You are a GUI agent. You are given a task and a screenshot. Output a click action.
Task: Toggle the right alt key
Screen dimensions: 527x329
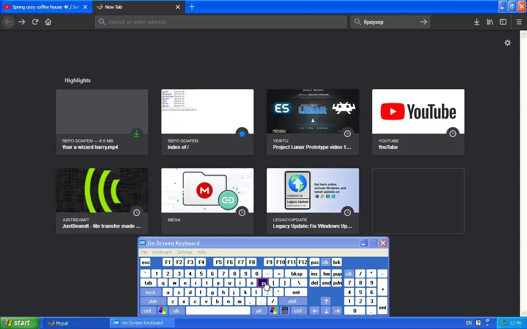(x=259, y=310)
